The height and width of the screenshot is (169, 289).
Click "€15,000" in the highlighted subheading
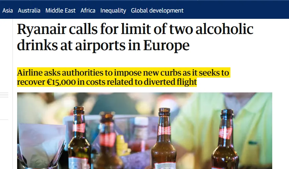(x=61, y=82)
